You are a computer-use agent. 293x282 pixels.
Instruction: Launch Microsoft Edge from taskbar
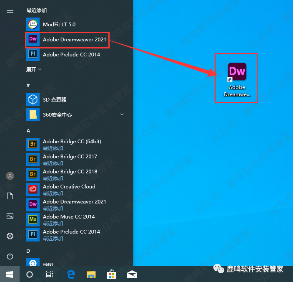point(71,274)
